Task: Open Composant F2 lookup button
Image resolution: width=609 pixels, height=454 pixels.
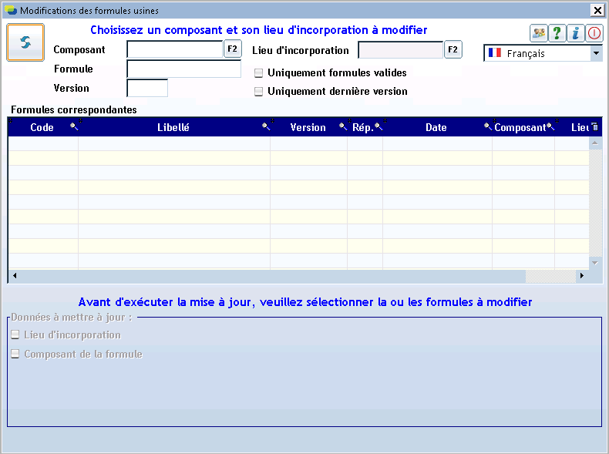Action: coord(232,49)
